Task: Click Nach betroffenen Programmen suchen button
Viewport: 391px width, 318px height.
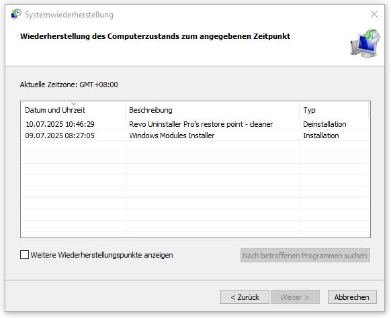Action: [x=305, y=256]
